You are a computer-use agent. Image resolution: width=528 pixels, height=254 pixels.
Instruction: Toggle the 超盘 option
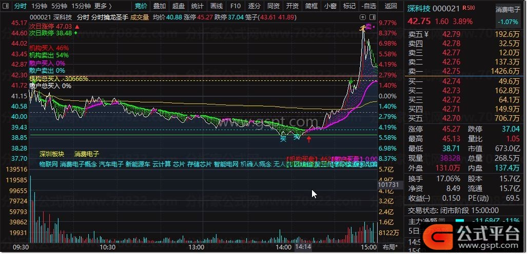coord(178,6)
